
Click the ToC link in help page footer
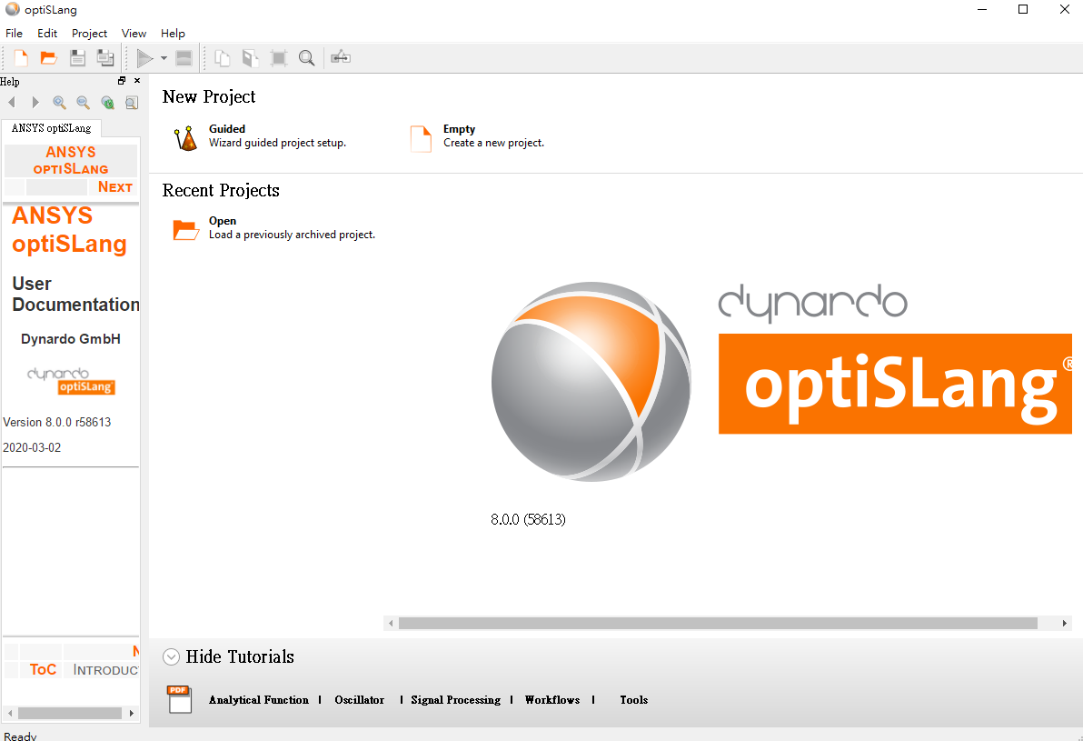43,669
